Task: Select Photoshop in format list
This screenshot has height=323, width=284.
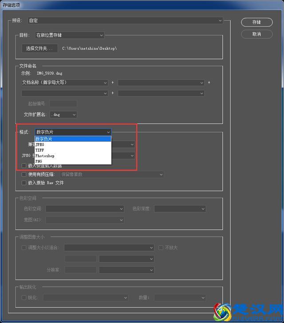Action: click(x=73, y=156)
